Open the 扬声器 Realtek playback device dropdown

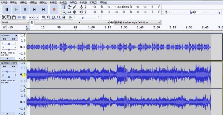[137, 22]
